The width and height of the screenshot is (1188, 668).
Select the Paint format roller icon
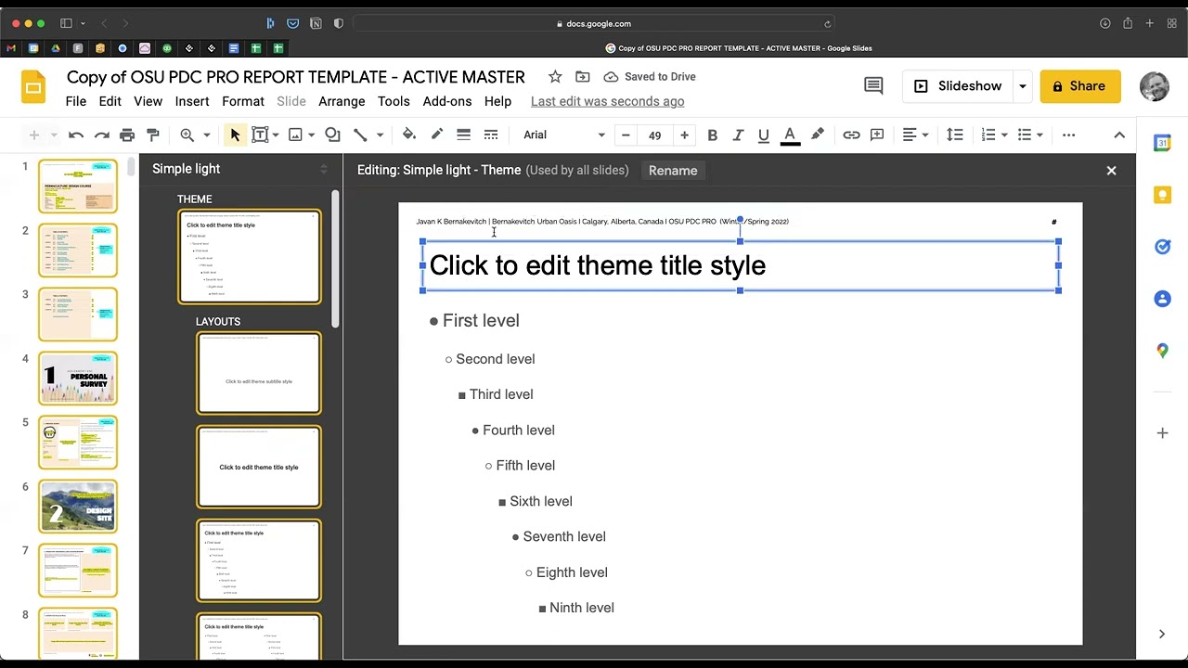(x=153, y=135)
